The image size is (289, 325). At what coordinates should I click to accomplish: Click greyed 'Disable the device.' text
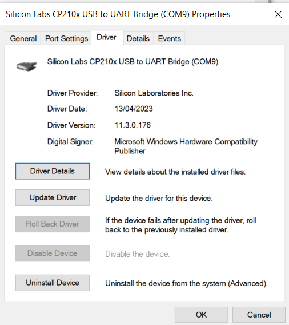(x=138, y=254)
